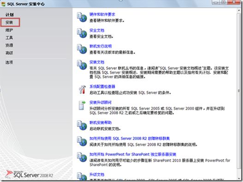This screenshot has width=243, height=182.
Task: Open the 安装文档 link
Action: point(97,62)
